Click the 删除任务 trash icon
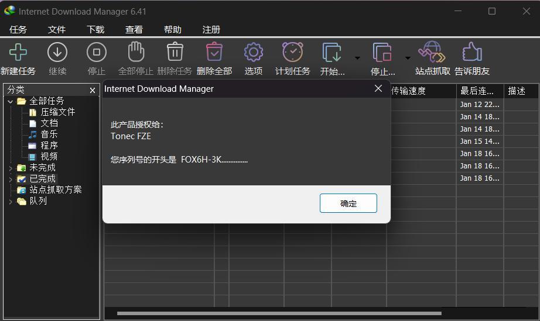This screenshot has height=321, width=540. 175,51
